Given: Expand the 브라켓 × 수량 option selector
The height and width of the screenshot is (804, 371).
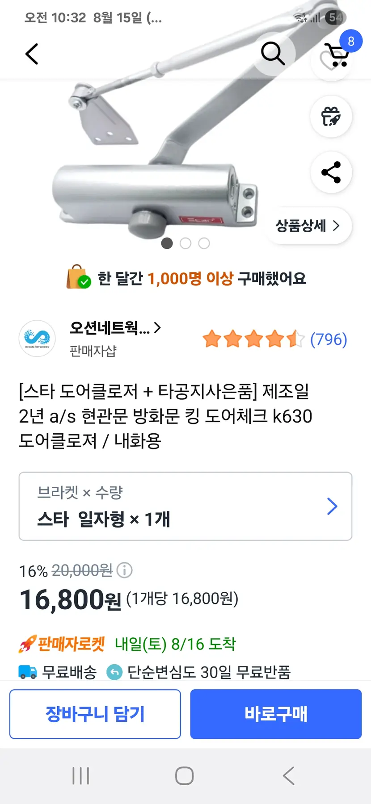Looking at the screenshot, I should 185,506.
